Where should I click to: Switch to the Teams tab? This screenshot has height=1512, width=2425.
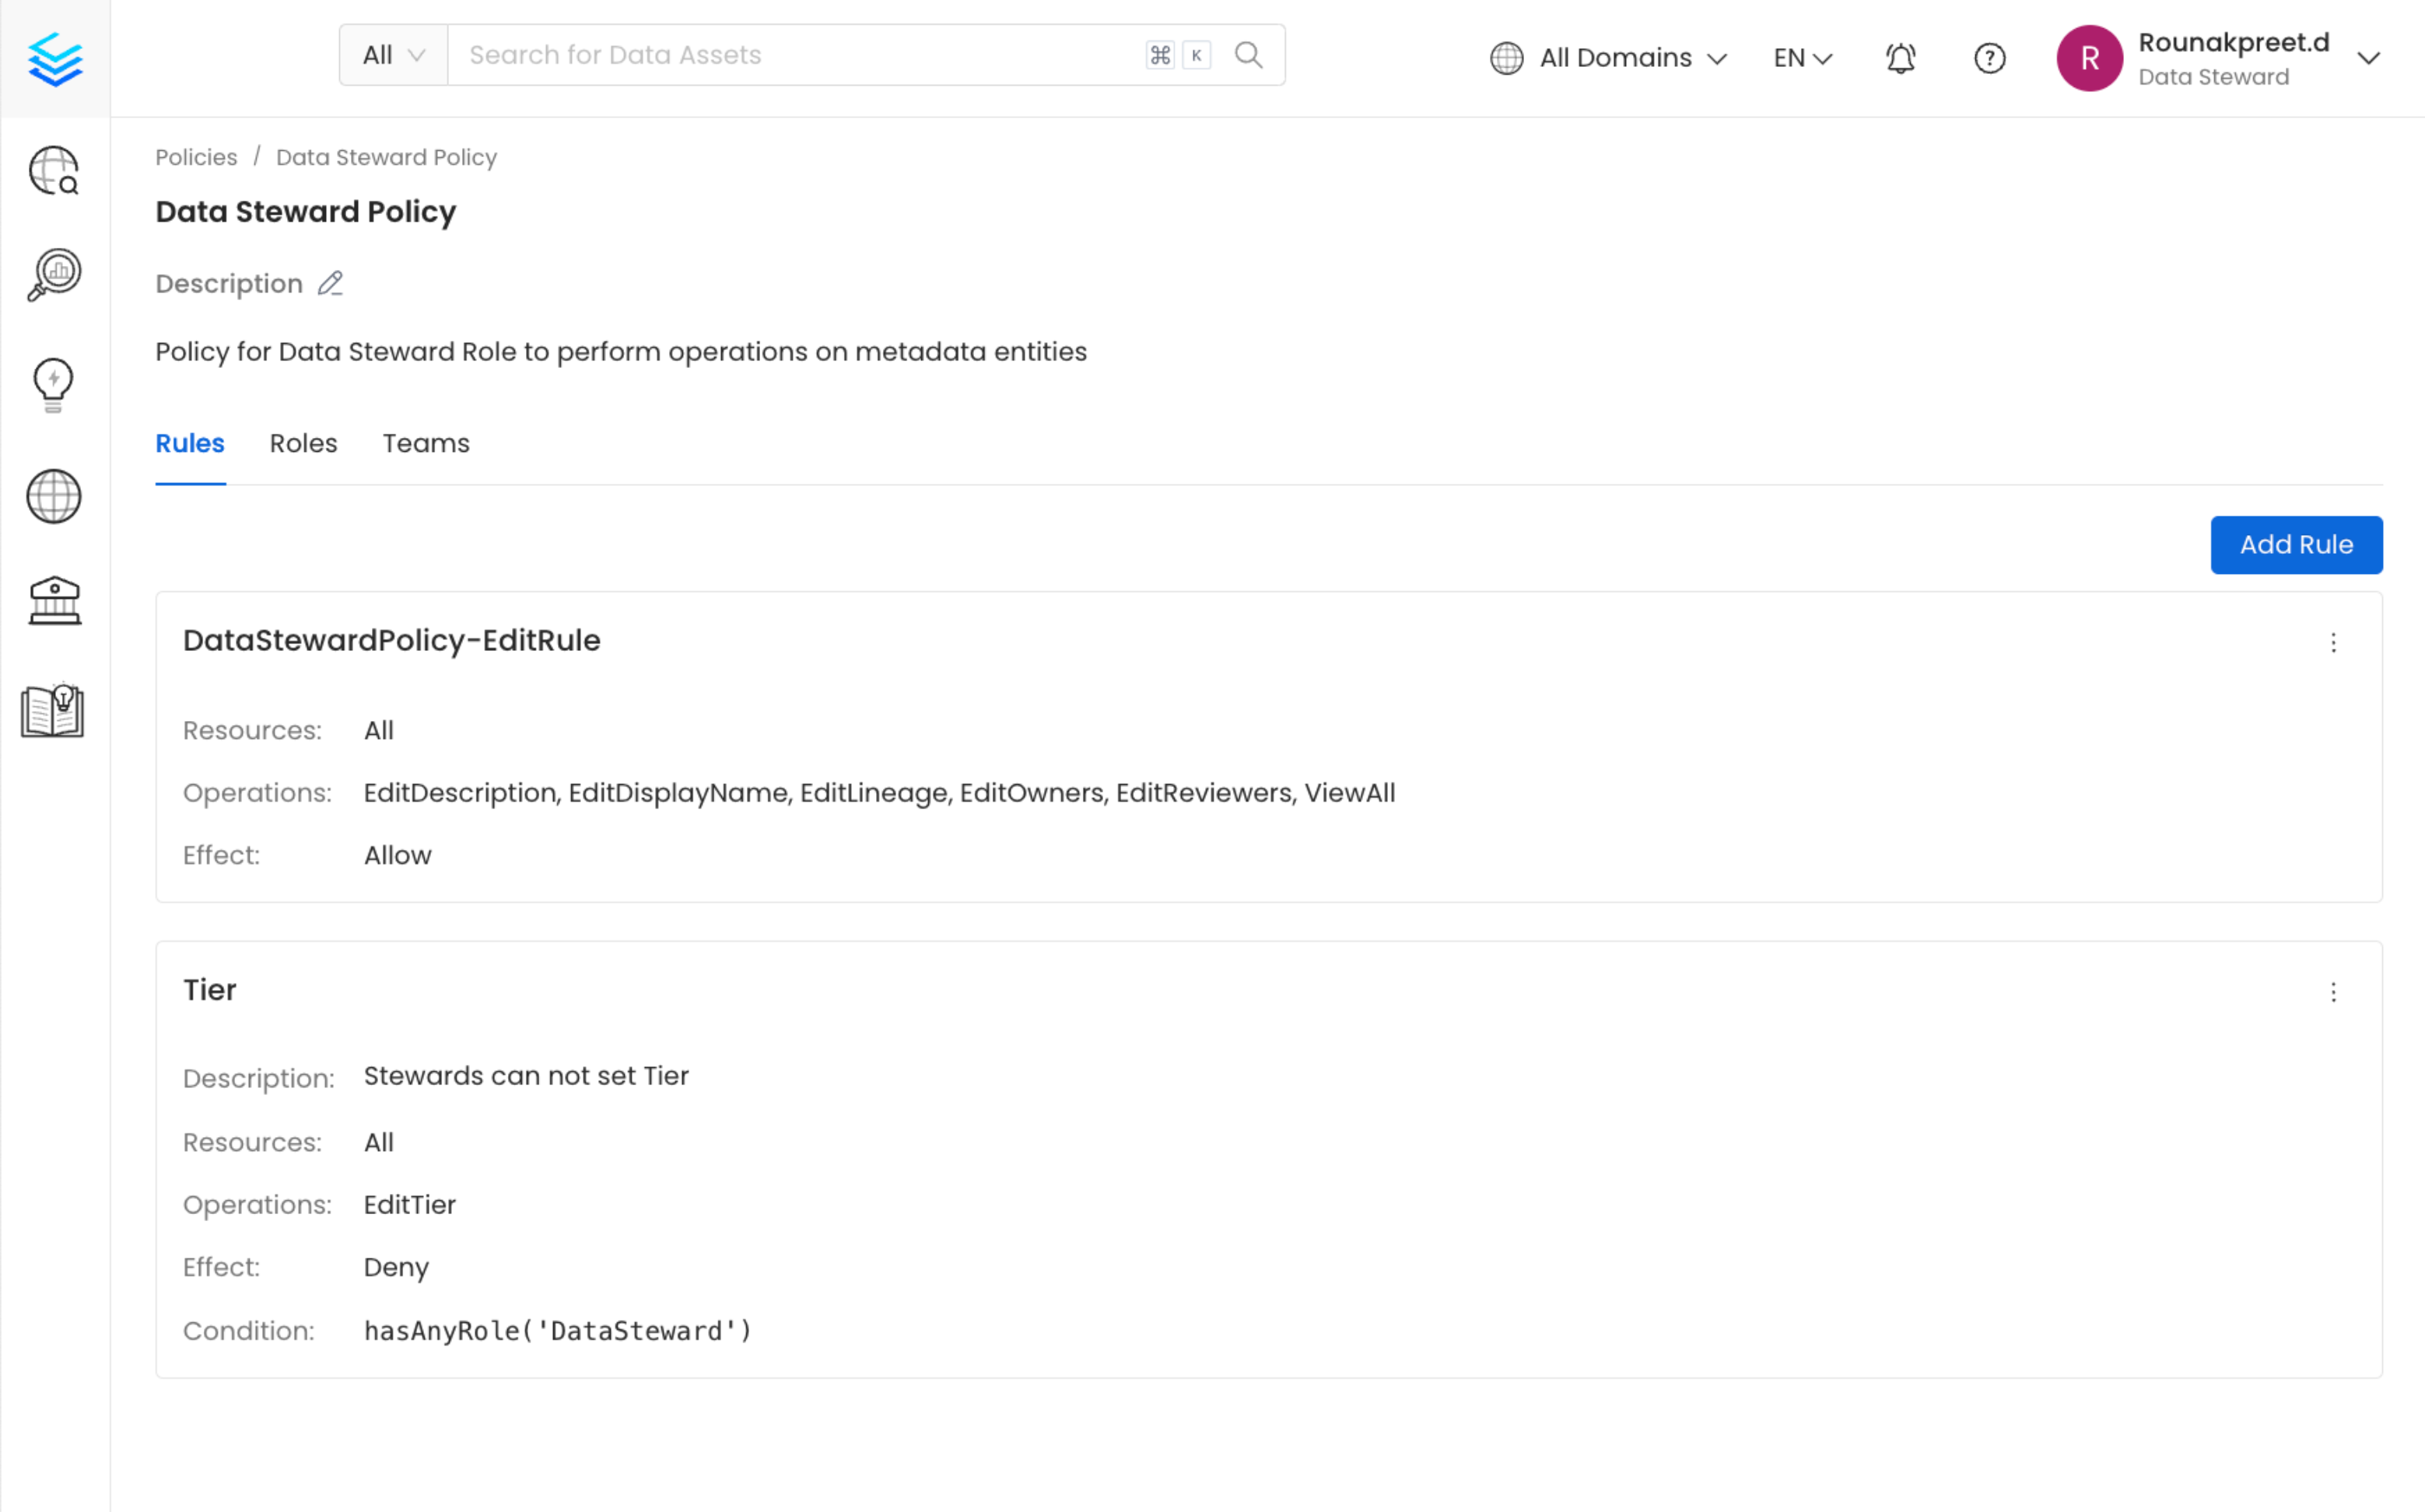tap(426, 443)
